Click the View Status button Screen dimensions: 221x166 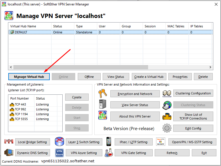point(116,77)
